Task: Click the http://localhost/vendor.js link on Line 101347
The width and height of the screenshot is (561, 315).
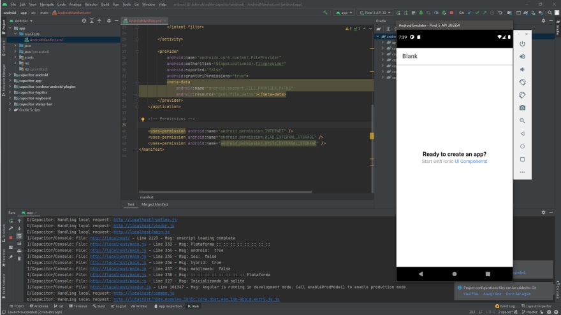Action: point(120,287)
